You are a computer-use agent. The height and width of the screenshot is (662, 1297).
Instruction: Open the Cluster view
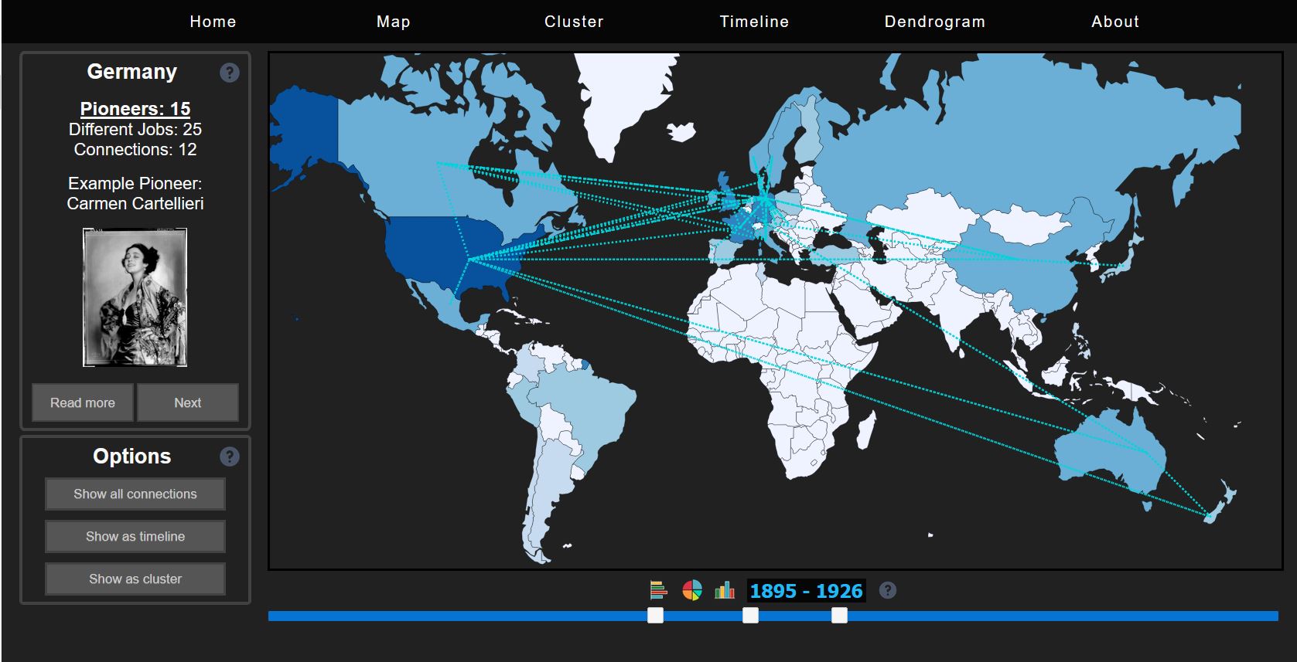pyautogui.click(x=574, y=22)
